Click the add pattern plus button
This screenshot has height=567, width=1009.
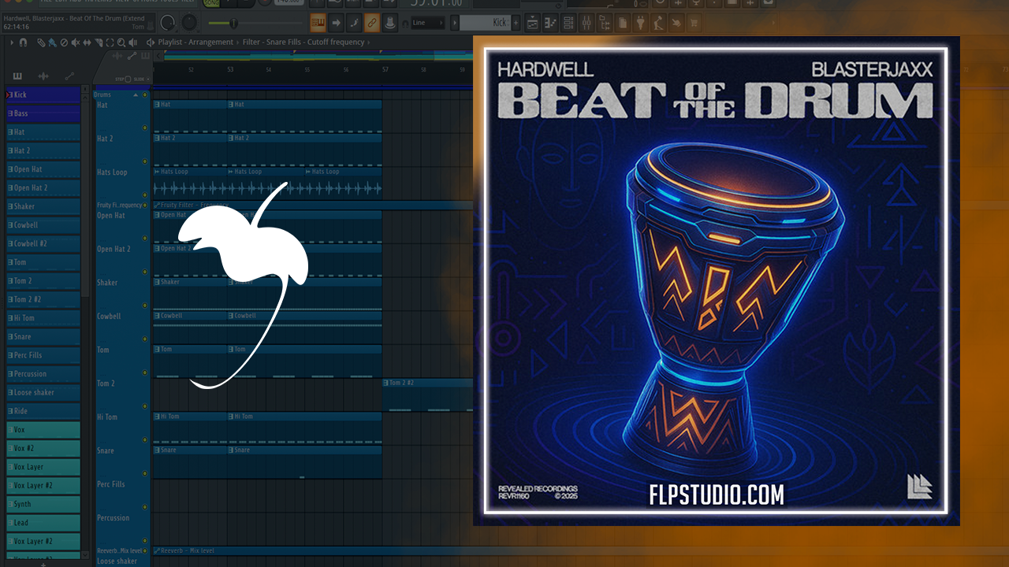[x=516, y=23]
